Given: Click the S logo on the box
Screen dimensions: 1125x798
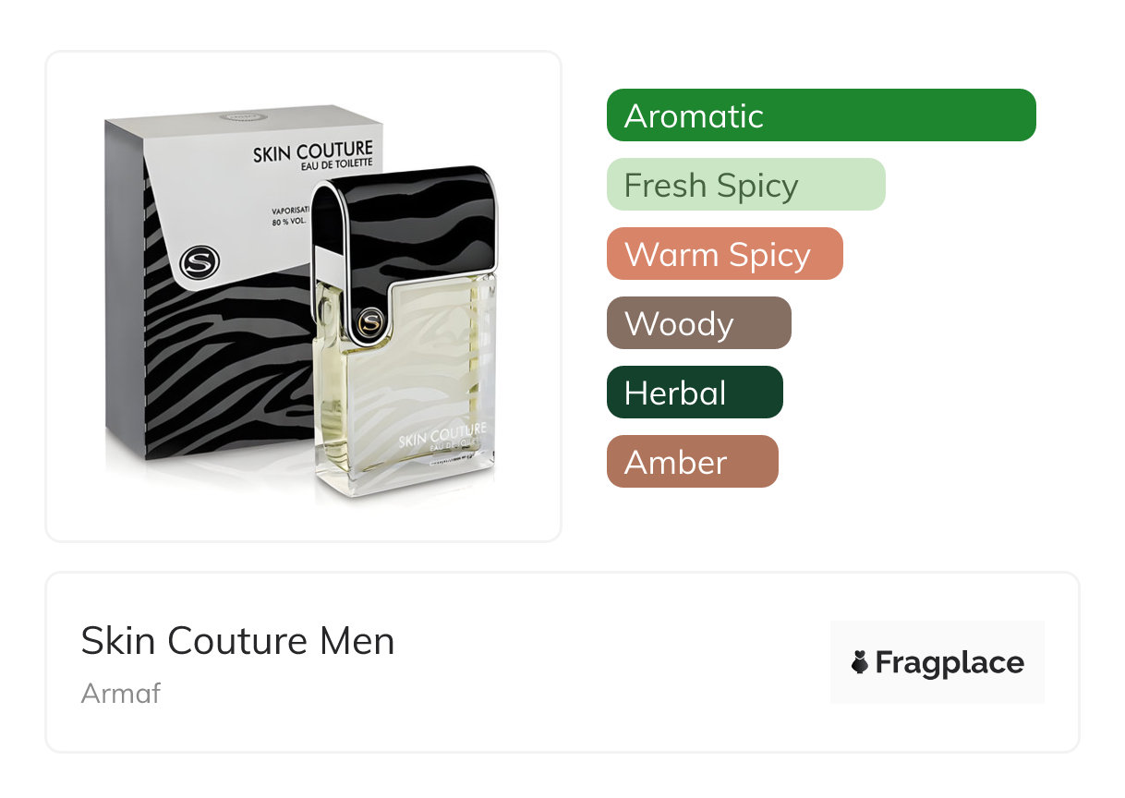Looking at the screenshot, I should click(x=197, y=261).
